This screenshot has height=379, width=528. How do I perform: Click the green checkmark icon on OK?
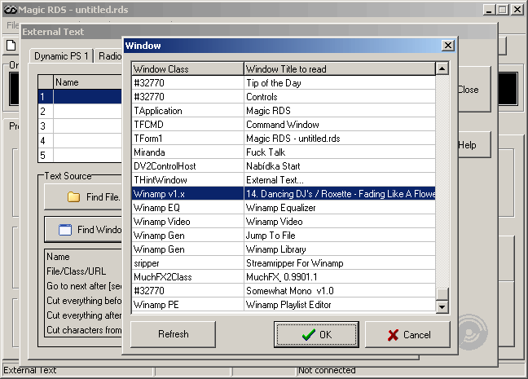(x=309, y=334)
